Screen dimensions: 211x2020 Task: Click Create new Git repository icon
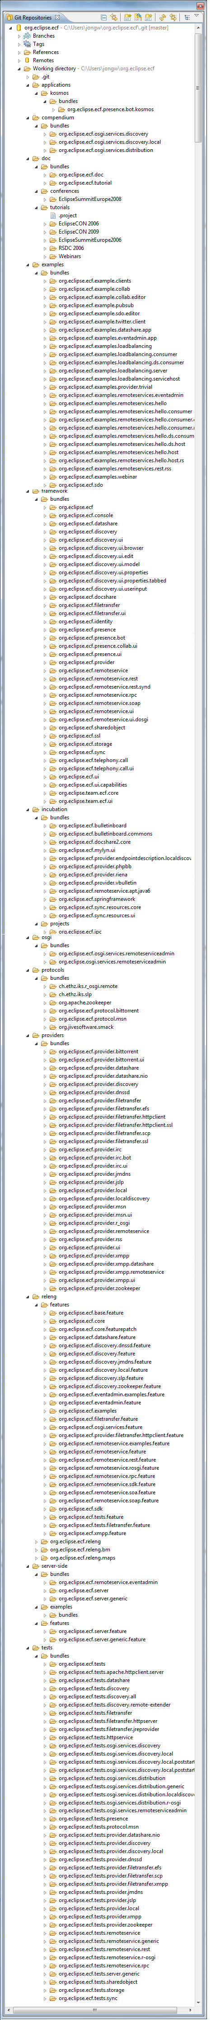click(148, 16)
